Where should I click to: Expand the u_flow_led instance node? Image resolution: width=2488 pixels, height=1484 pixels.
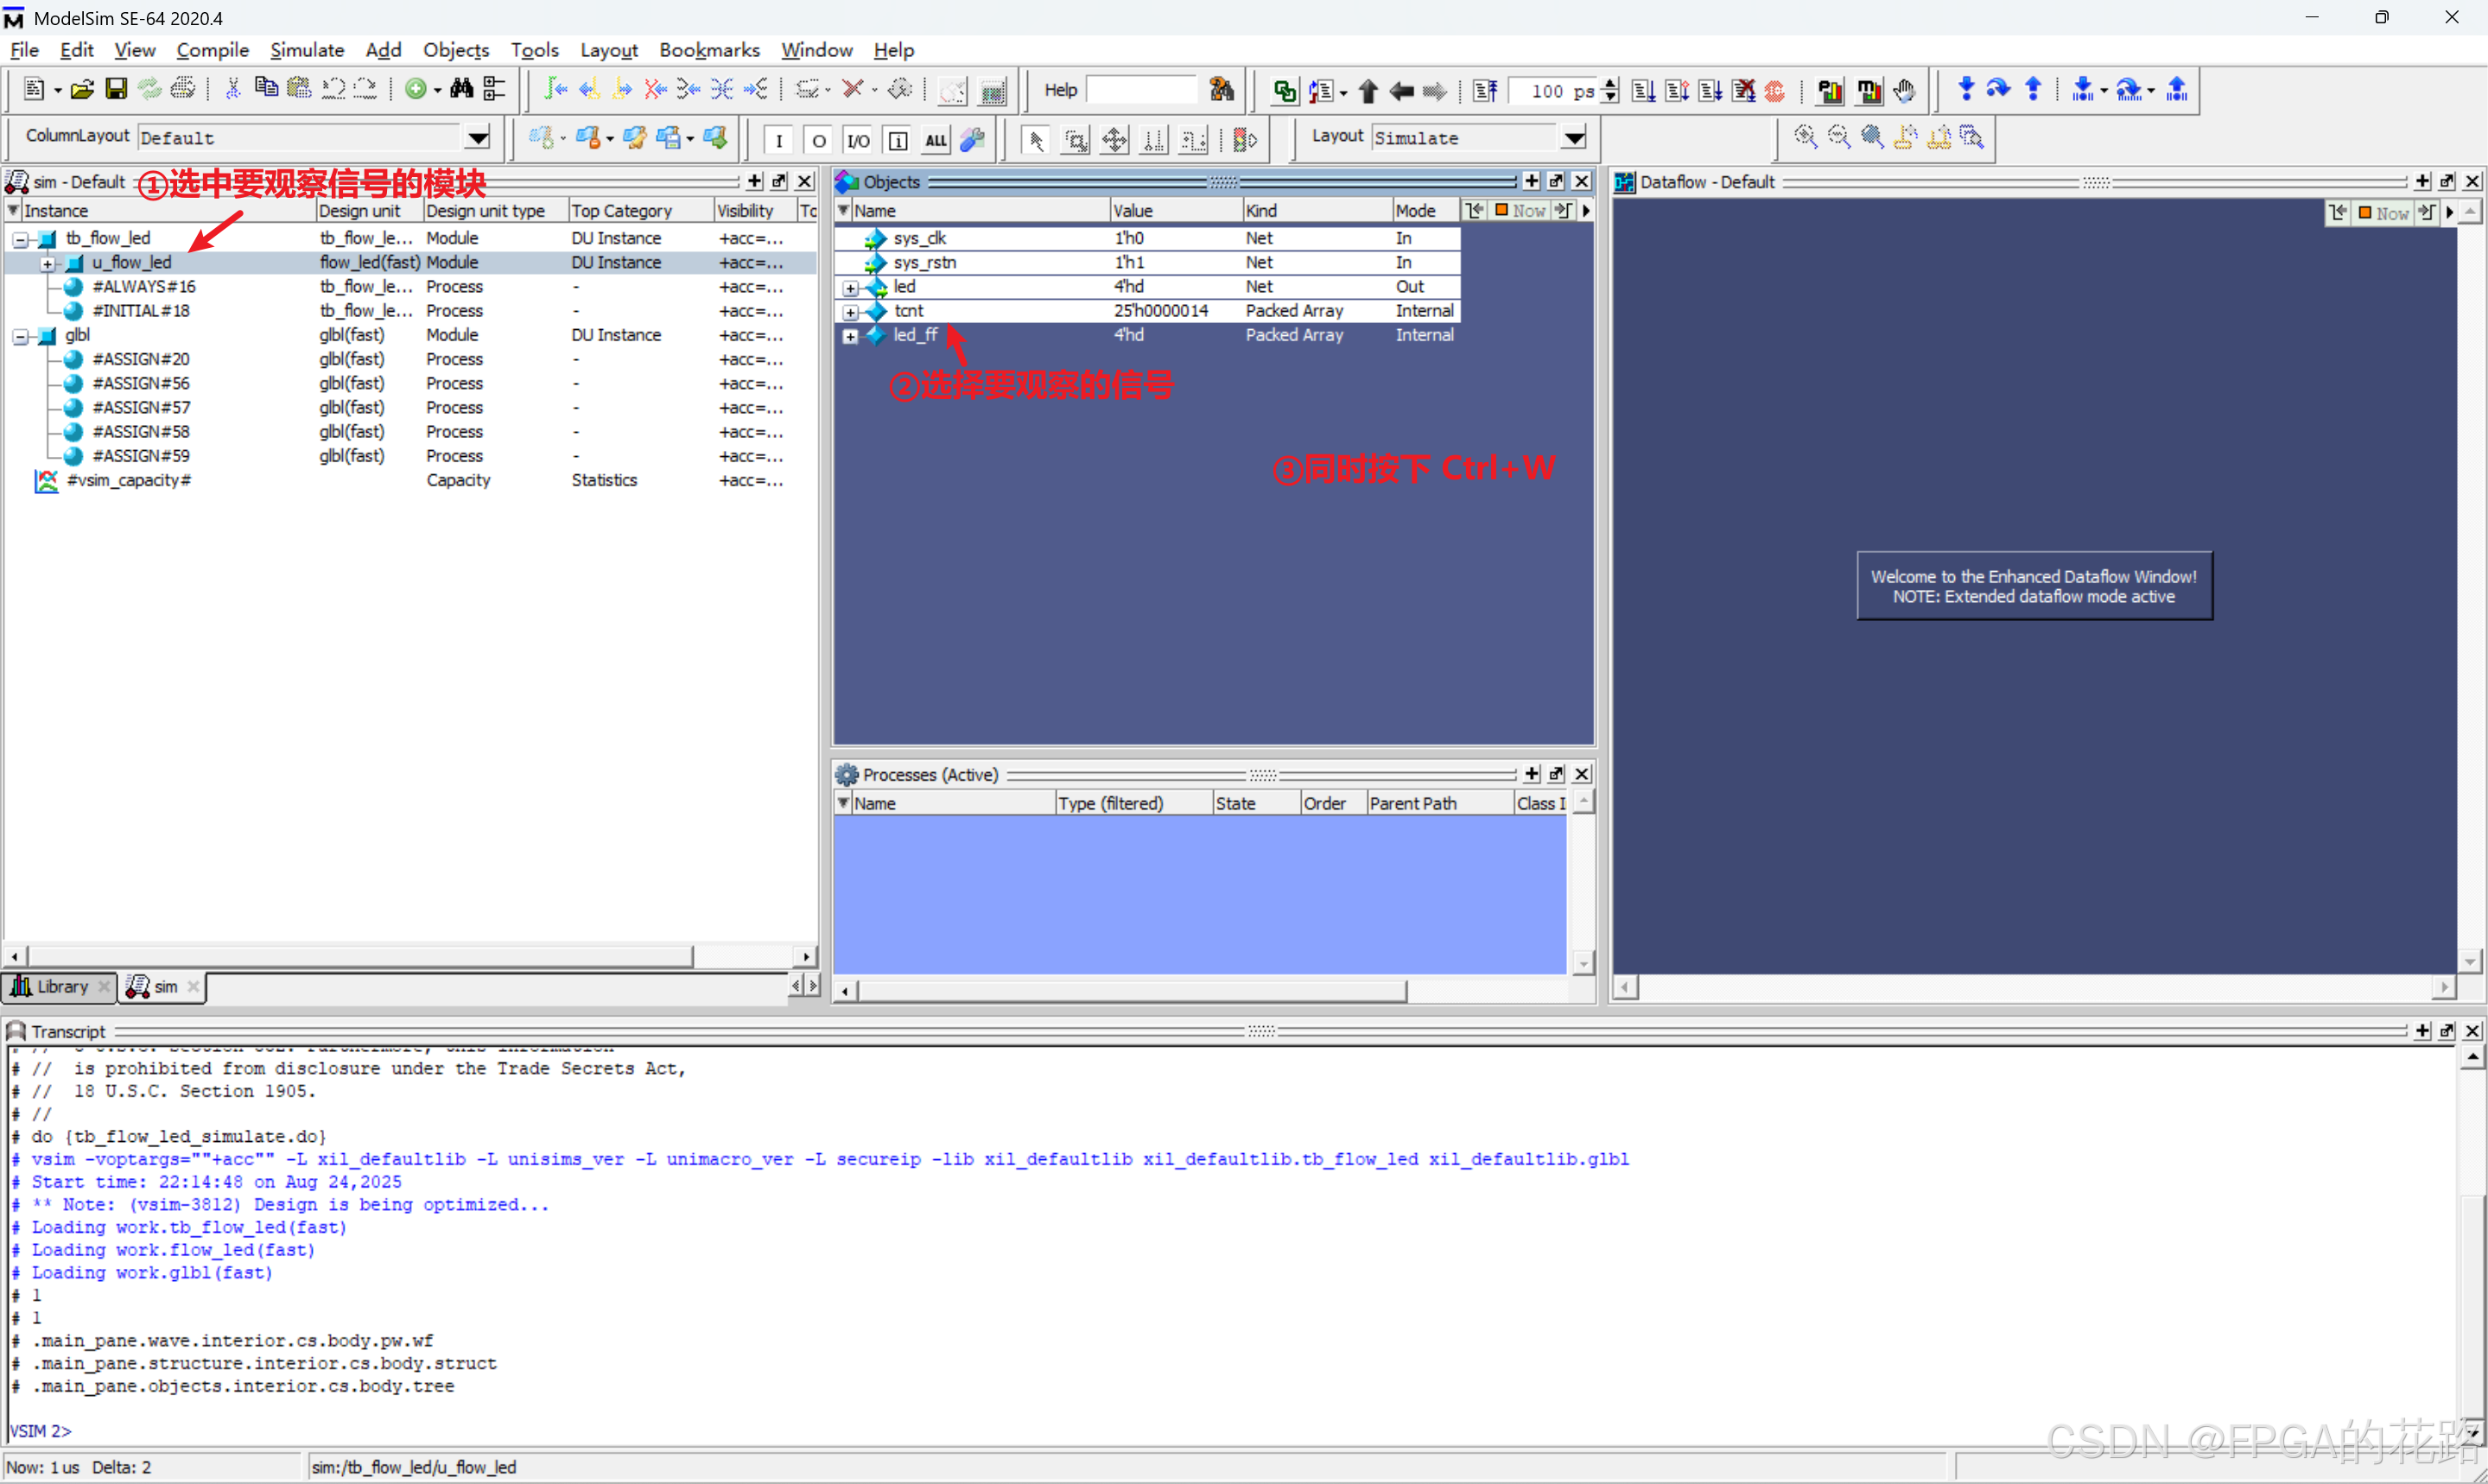[x=47, y=263]
